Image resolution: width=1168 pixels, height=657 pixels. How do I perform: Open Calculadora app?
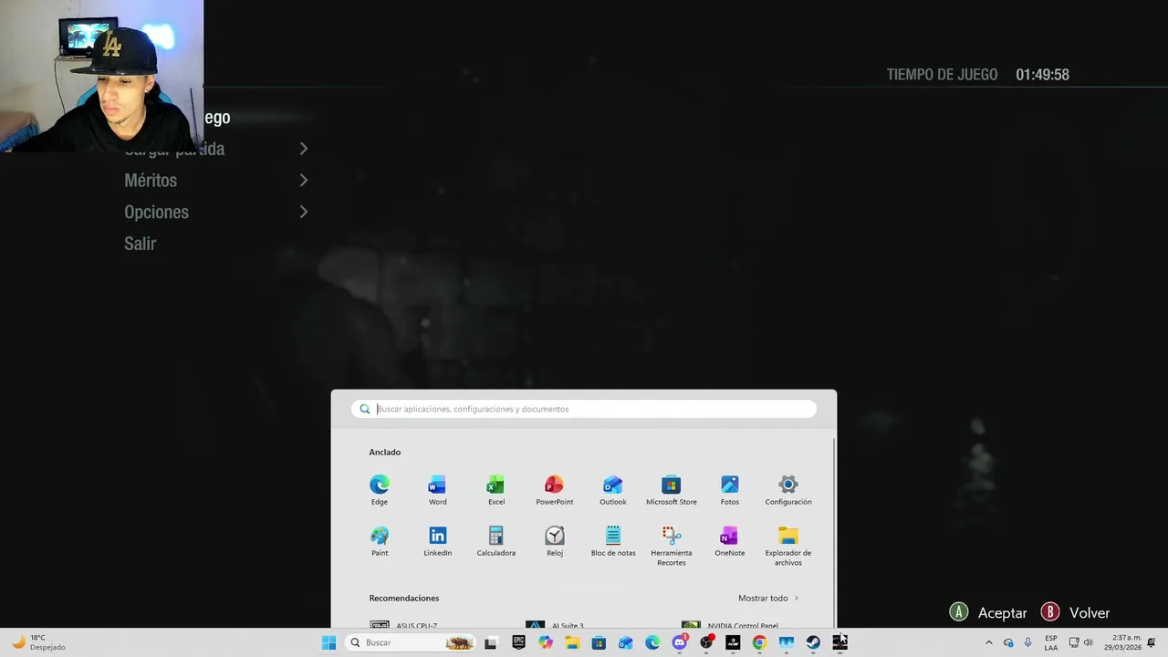[x=496, y=541]
